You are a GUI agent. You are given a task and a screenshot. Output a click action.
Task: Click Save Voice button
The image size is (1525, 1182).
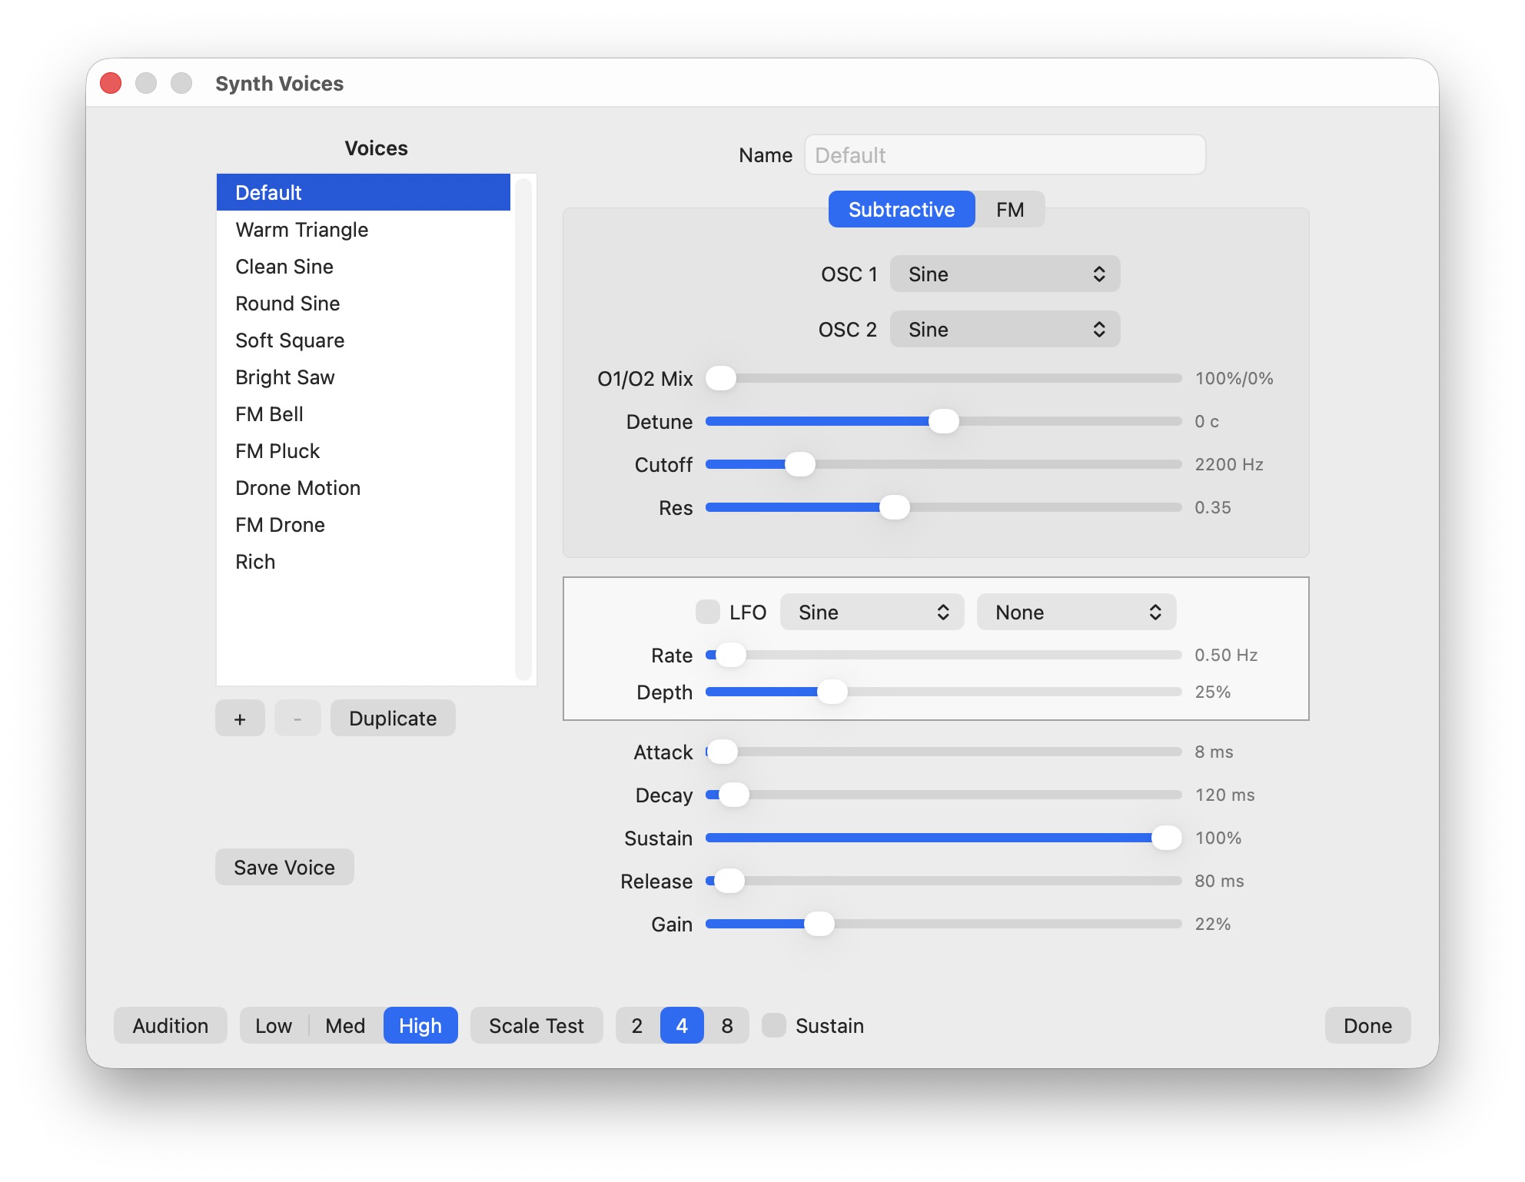tap(284, 867)
